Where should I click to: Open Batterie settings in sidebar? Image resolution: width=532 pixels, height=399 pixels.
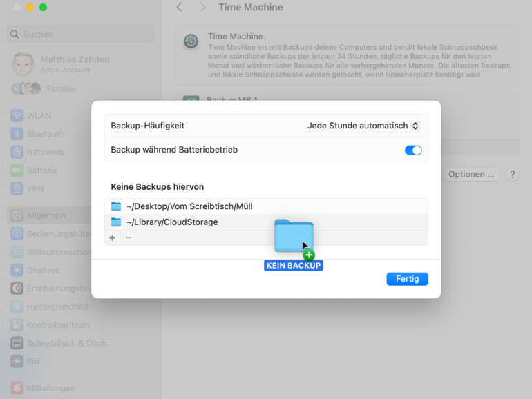(42, 171)
